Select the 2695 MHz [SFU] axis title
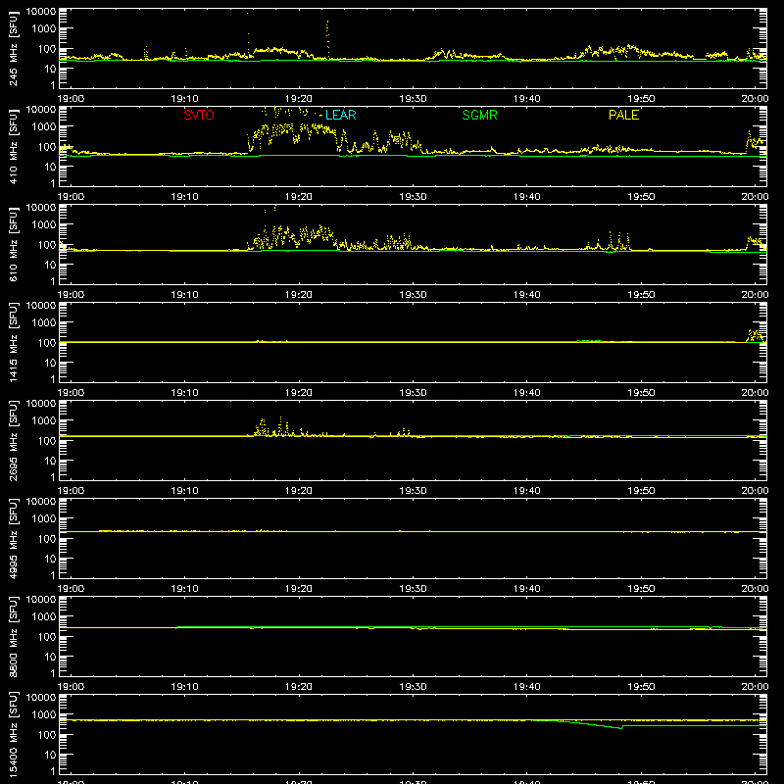 (13, 442)
